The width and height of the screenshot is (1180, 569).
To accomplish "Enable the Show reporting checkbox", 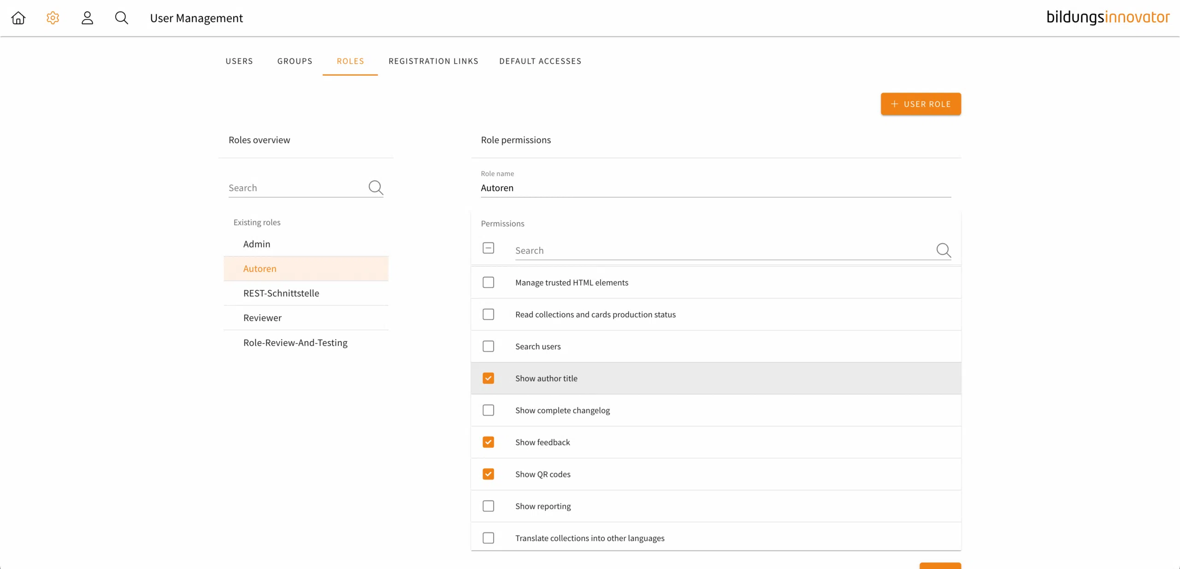I will (488, 506).
